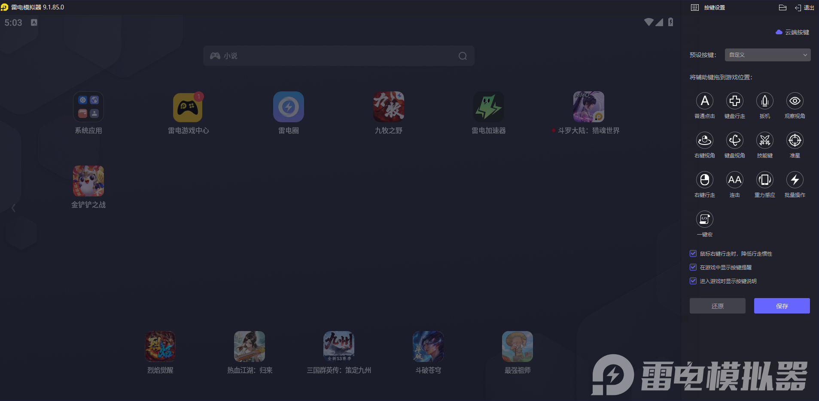Select the 扳机 trigger icon
Image resolution: width=819 pixels, height=401 pixels.
pyautogui.click(x=764, y=101)
